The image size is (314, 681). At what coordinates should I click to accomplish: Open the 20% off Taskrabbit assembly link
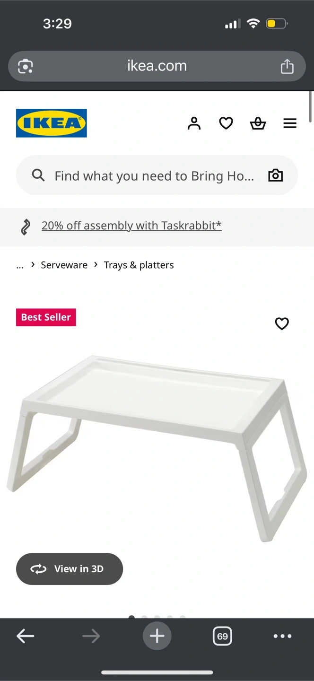pyautogui.click(x=131, y=226)
